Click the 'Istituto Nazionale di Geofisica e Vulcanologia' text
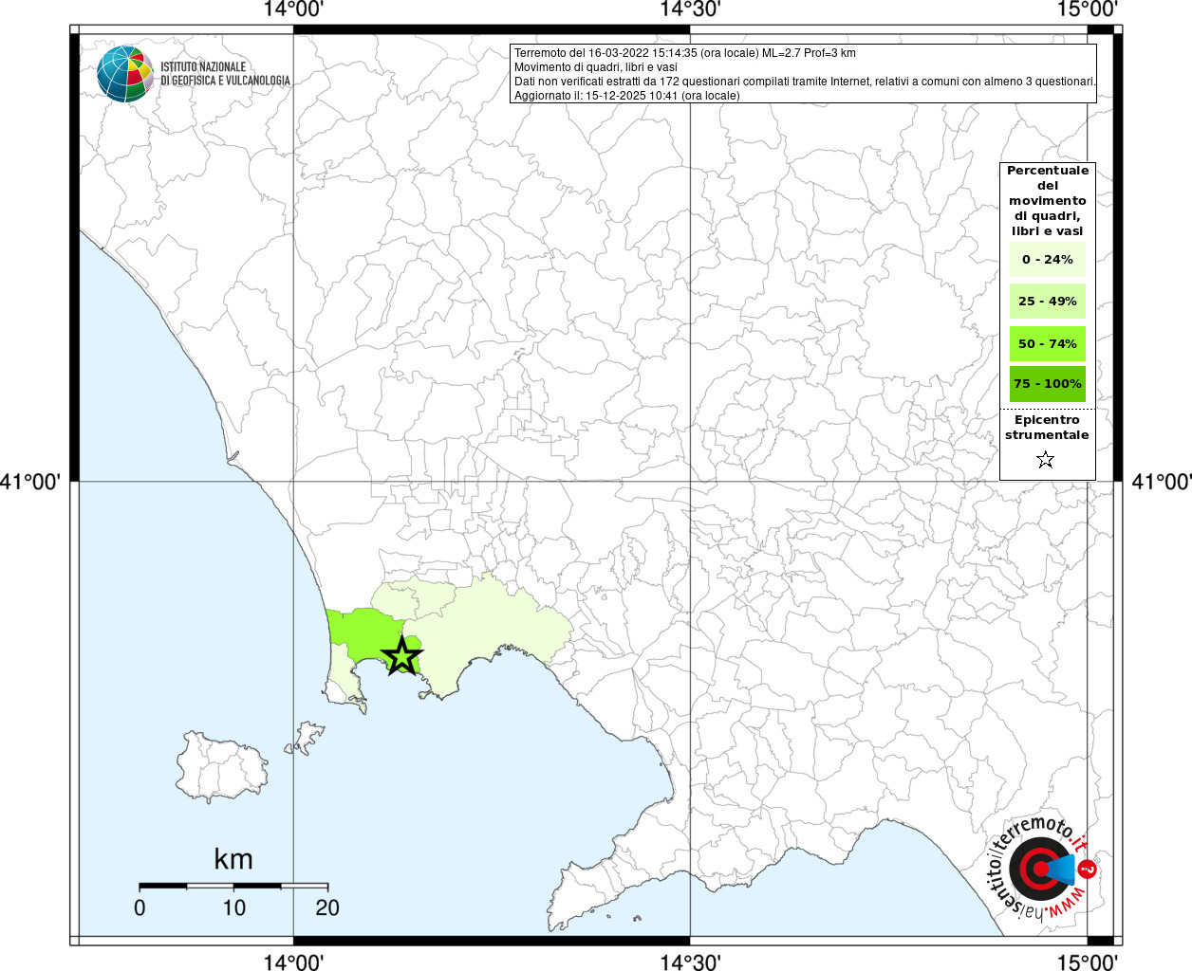Viewport: 1192px width, 971px height. point(225,74)
